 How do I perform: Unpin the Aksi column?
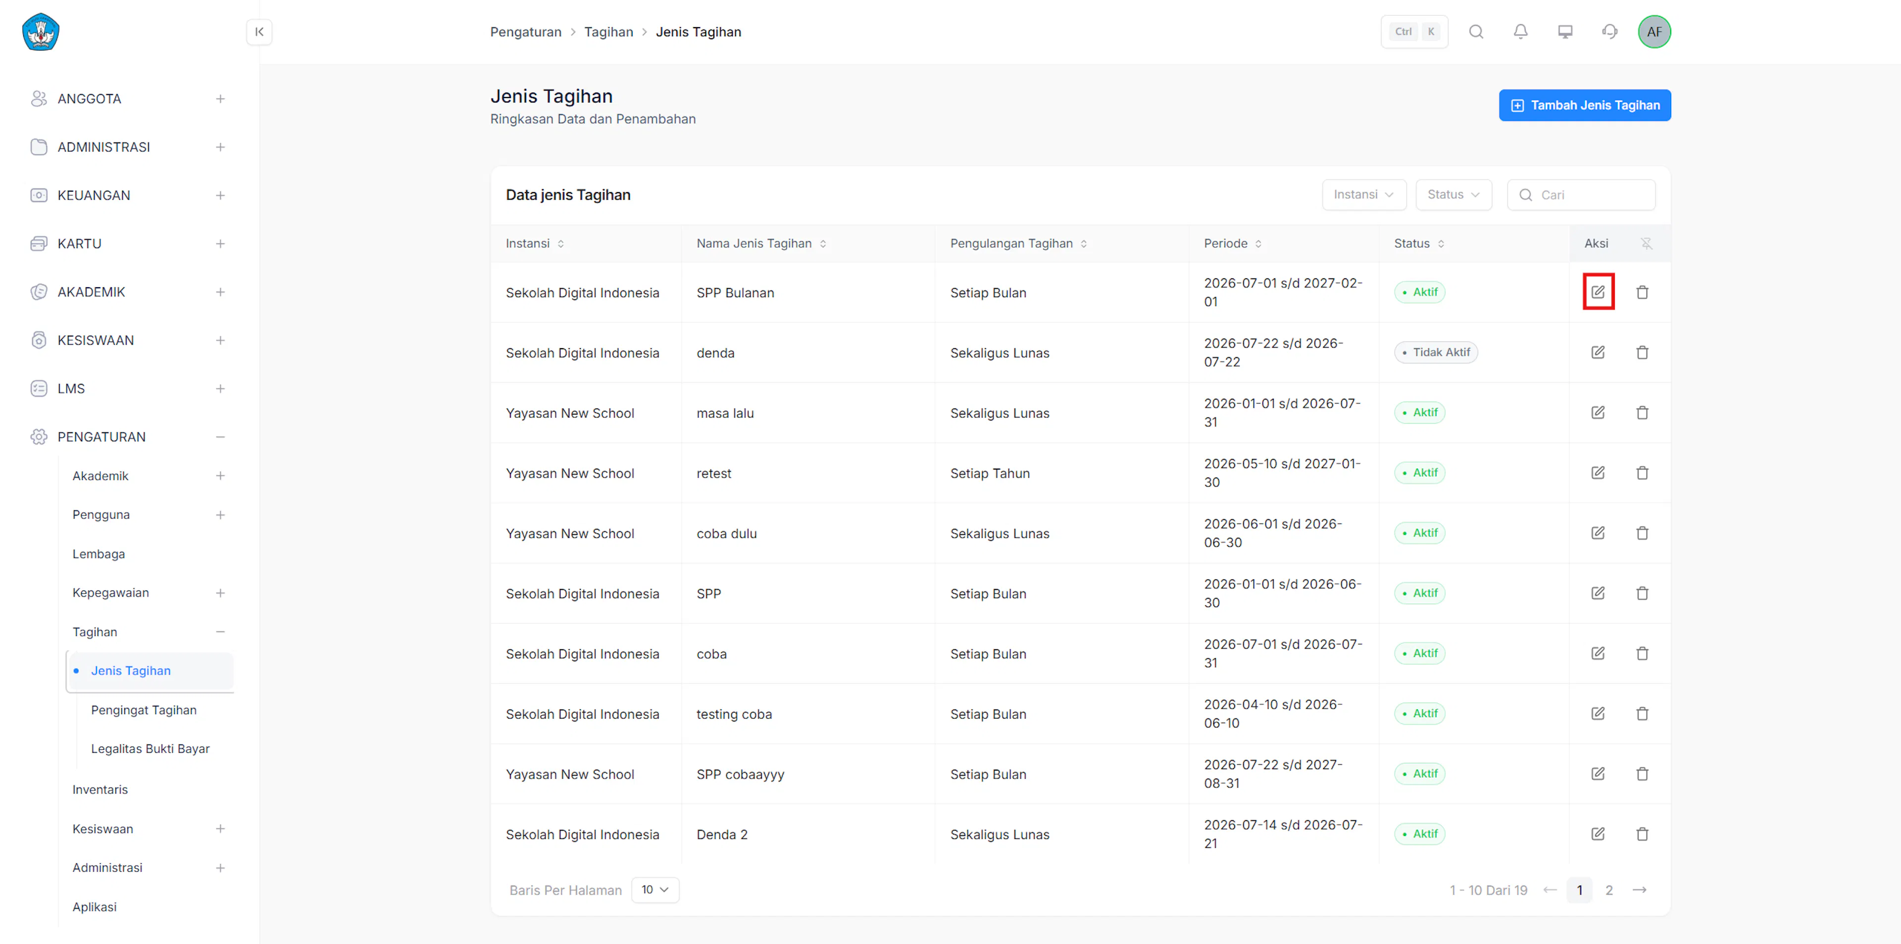(x=1647, y=244)
